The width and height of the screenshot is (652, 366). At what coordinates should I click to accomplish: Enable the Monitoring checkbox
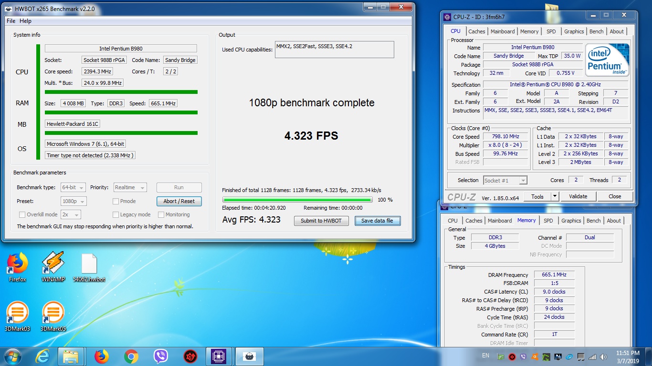tap(161, 214)
